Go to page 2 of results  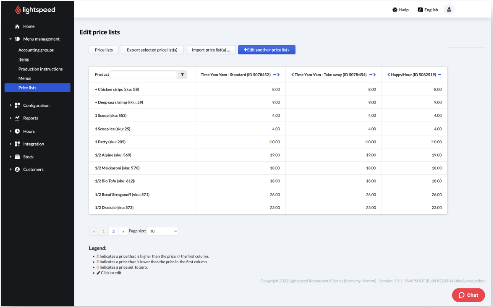tap(113, 231)
